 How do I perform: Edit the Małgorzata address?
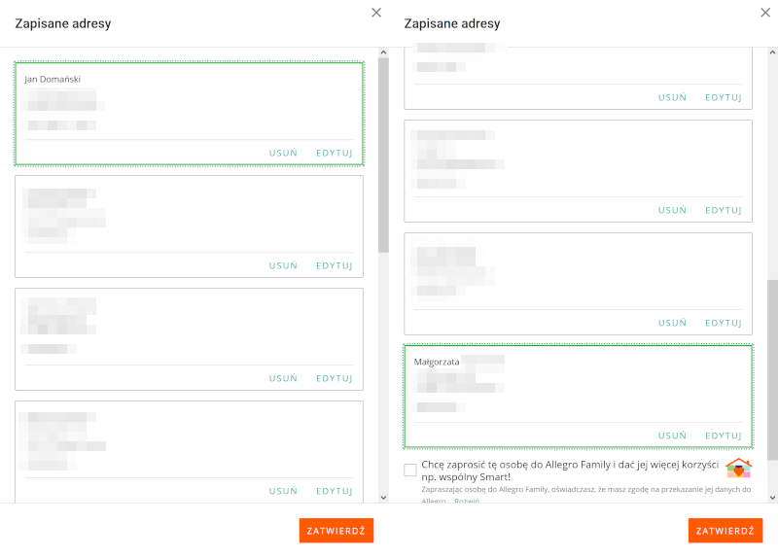[723, 436]
